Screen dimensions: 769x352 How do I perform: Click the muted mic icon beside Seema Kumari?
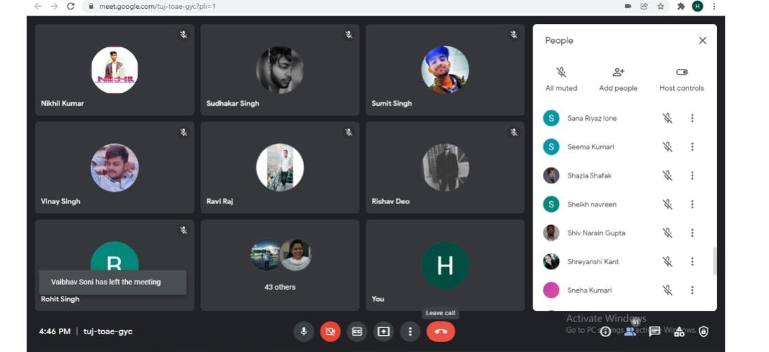(x=667, y=147)
